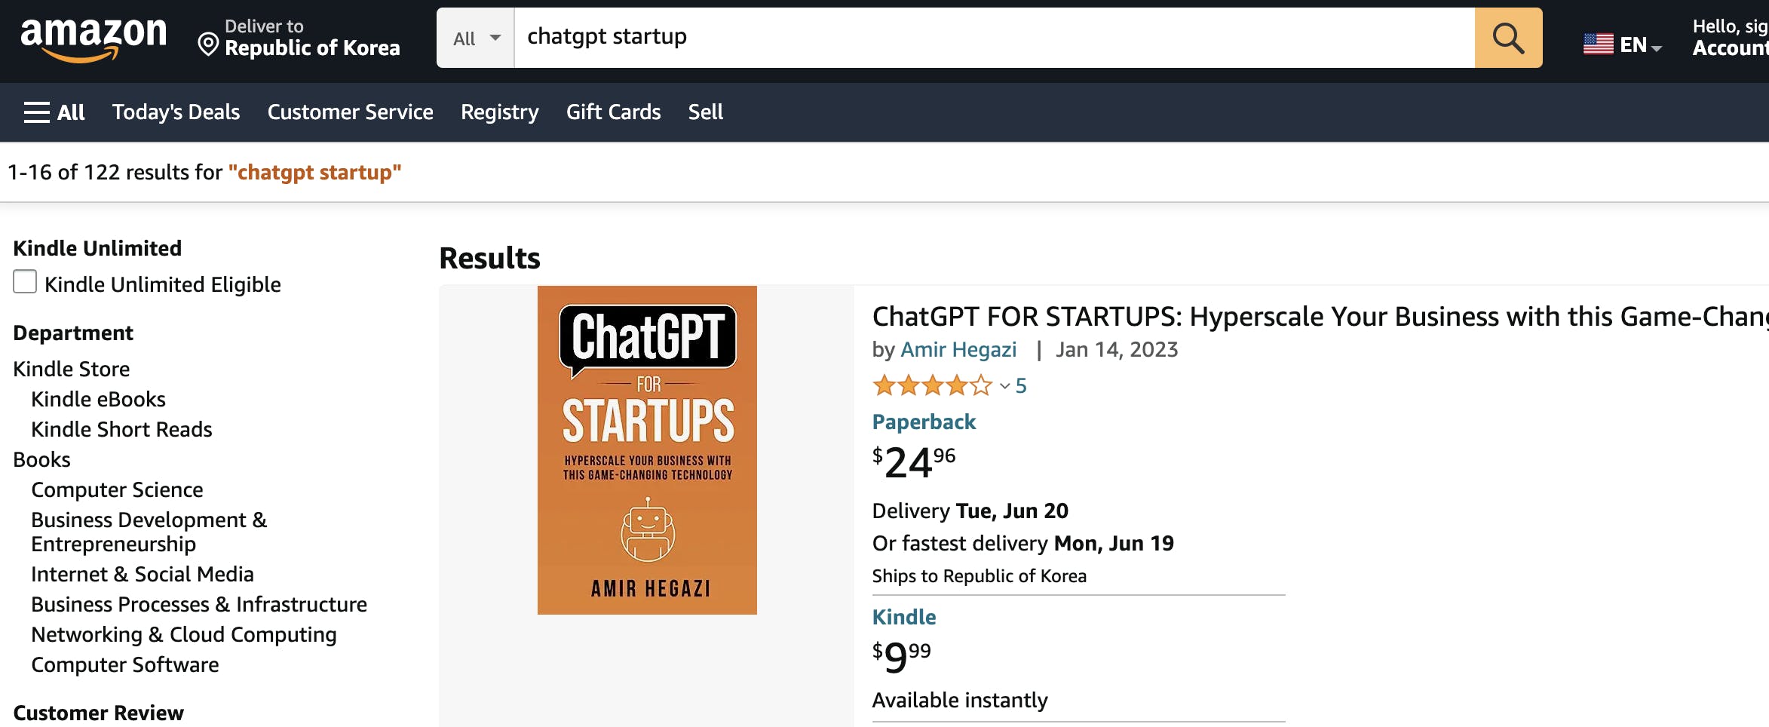Viewport: 1769px width, 727px height.
Task: Filter by Kindle eBooks department
Action: pyautogui.click(x=98, y=400)
